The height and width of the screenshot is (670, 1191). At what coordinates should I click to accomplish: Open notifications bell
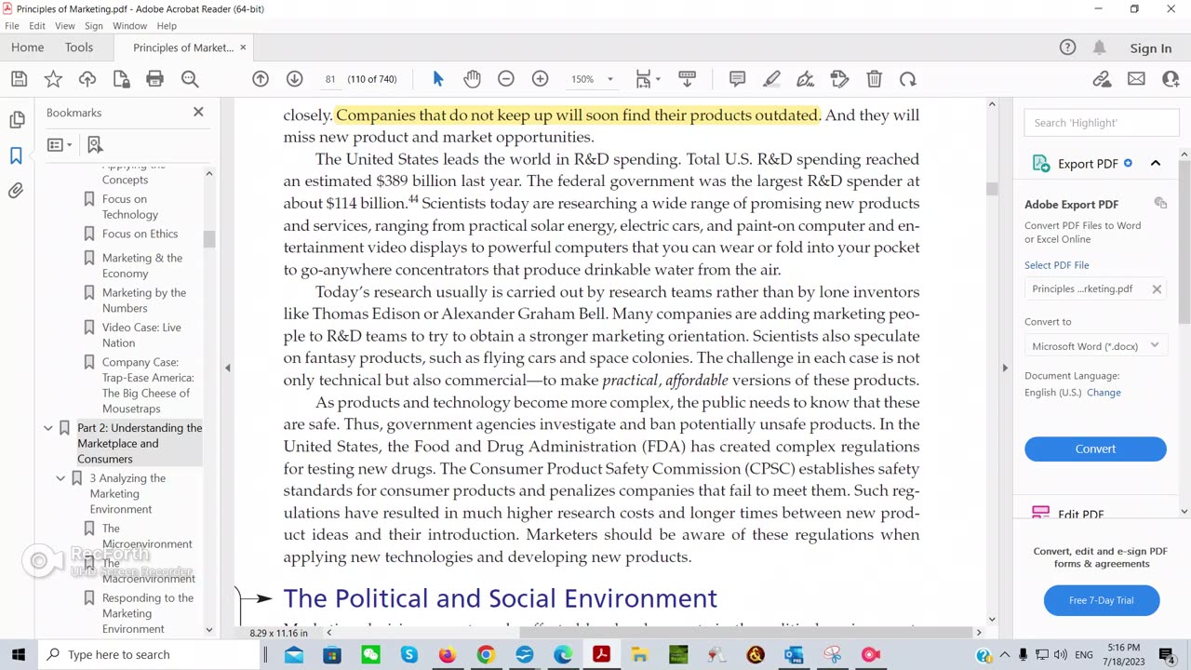1100,47
